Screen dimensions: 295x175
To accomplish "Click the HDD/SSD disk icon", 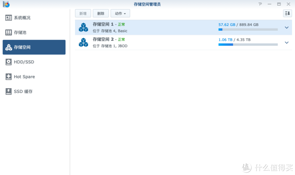I will coord(9,62).
